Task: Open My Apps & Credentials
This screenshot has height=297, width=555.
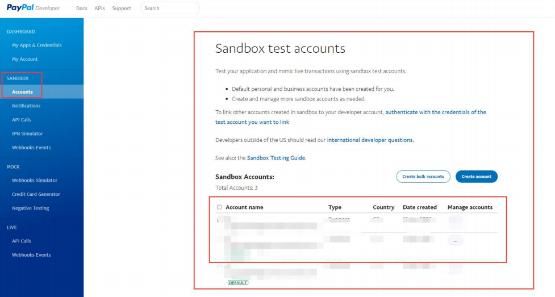Action: (37, 45)
